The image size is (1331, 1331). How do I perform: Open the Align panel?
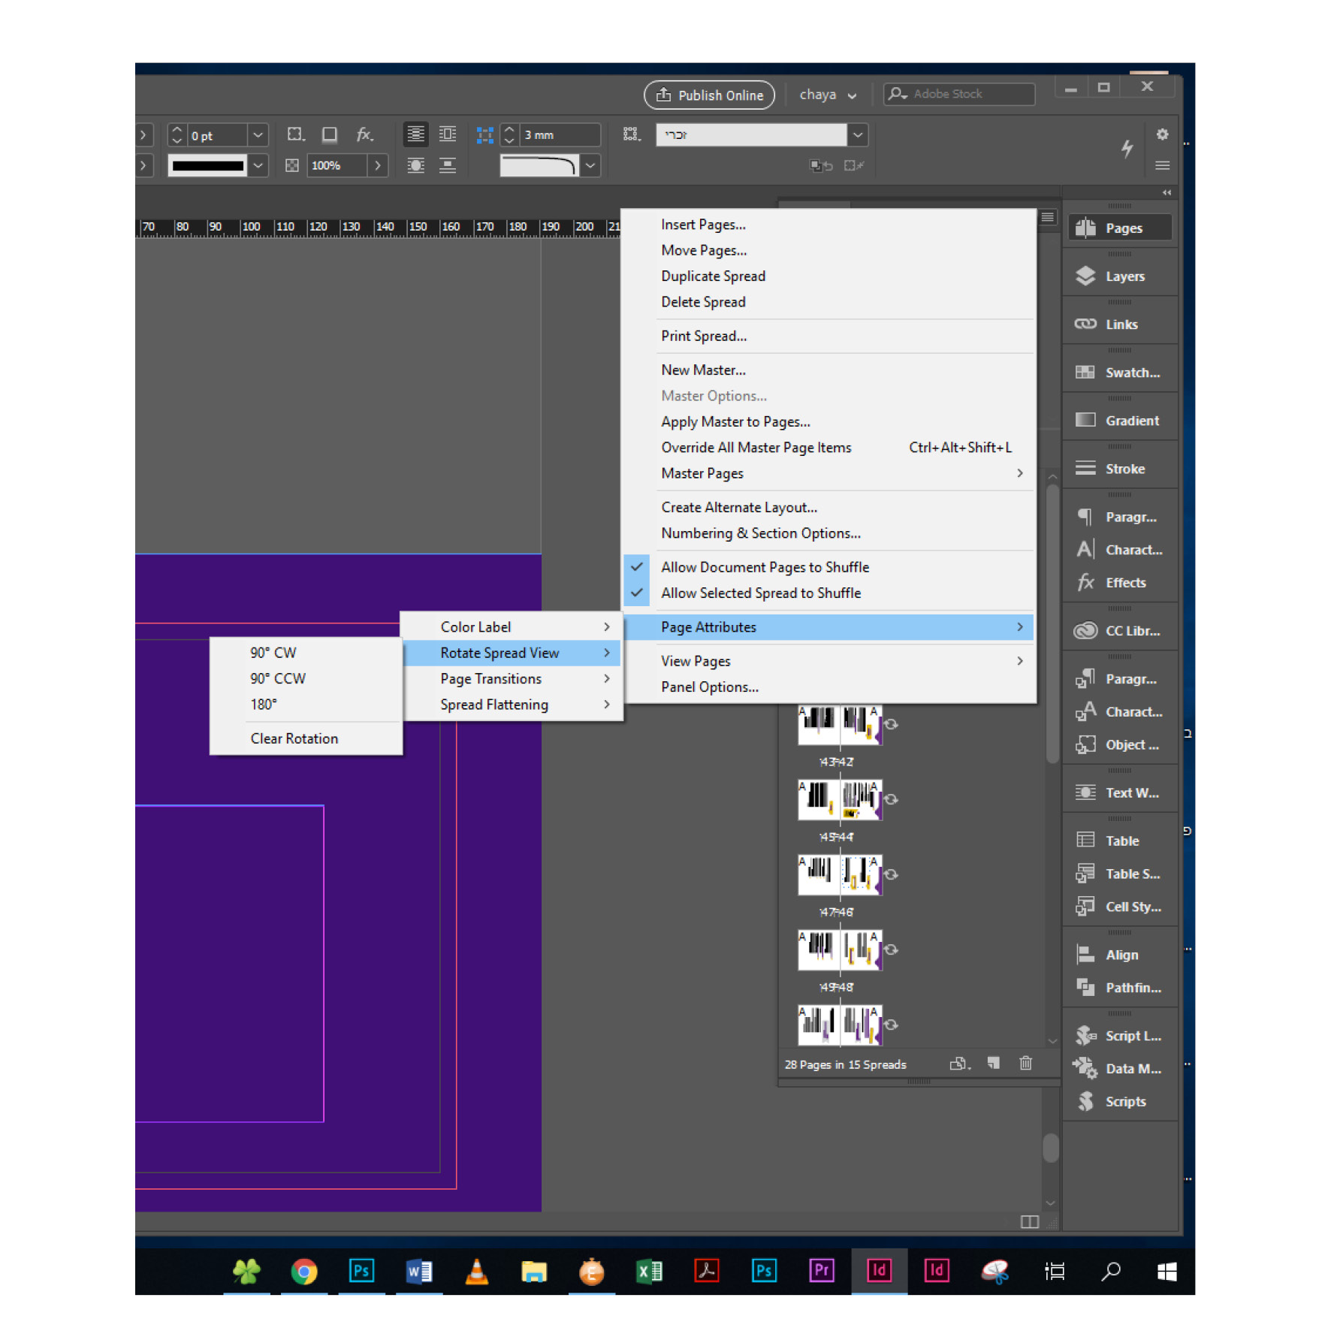pos(1119,955)
